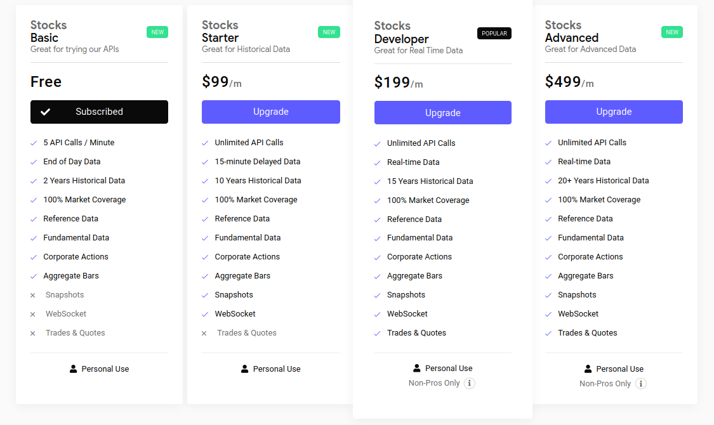Upgrade to the Stocks Starter plan
Image resolution: width=714 pixels, height=425 pixels.
click(271, 112)
